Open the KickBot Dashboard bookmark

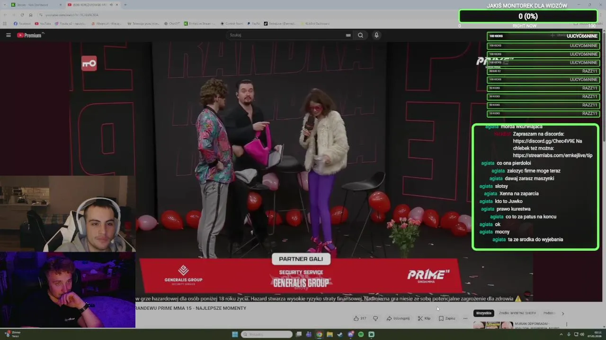315,23
